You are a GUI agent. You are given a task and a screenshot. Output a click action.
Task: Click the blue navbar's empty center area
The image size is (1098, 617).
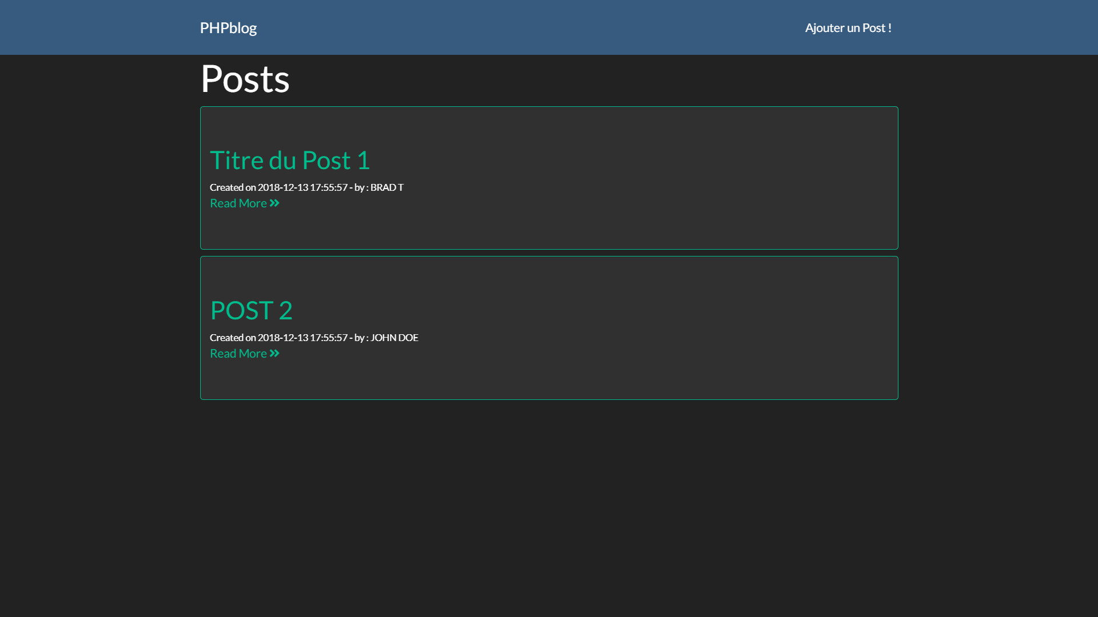532,27
